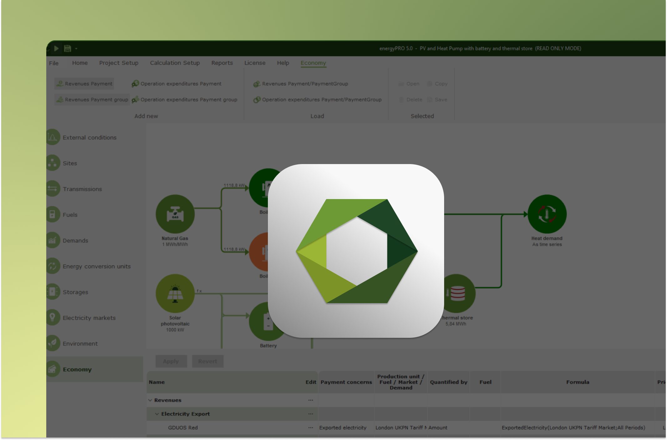This screenshot has height=440, width=667.
Task: Add a new Revenues Payment group
Action: tap(92, 100)
